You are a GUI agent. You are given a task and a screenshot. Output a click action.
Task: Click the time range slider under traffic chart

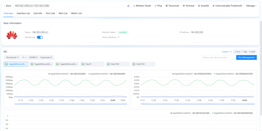point(70,104)
